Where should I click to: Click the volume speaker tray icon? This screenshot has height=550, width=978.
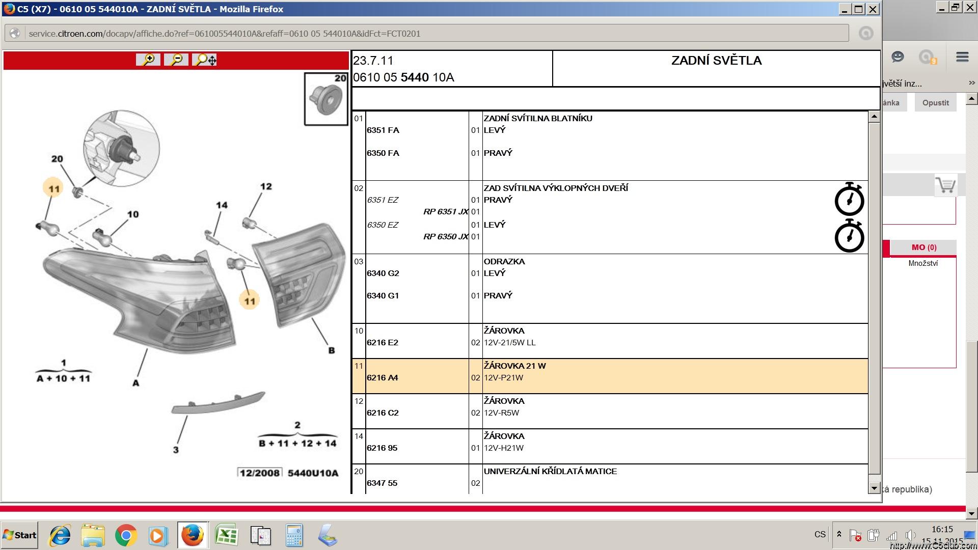(x=910, y=535)
